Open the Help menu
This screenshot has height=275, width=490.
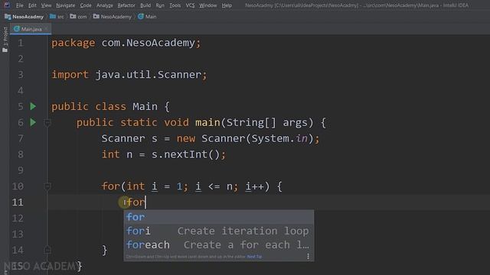tap(227, 5)
